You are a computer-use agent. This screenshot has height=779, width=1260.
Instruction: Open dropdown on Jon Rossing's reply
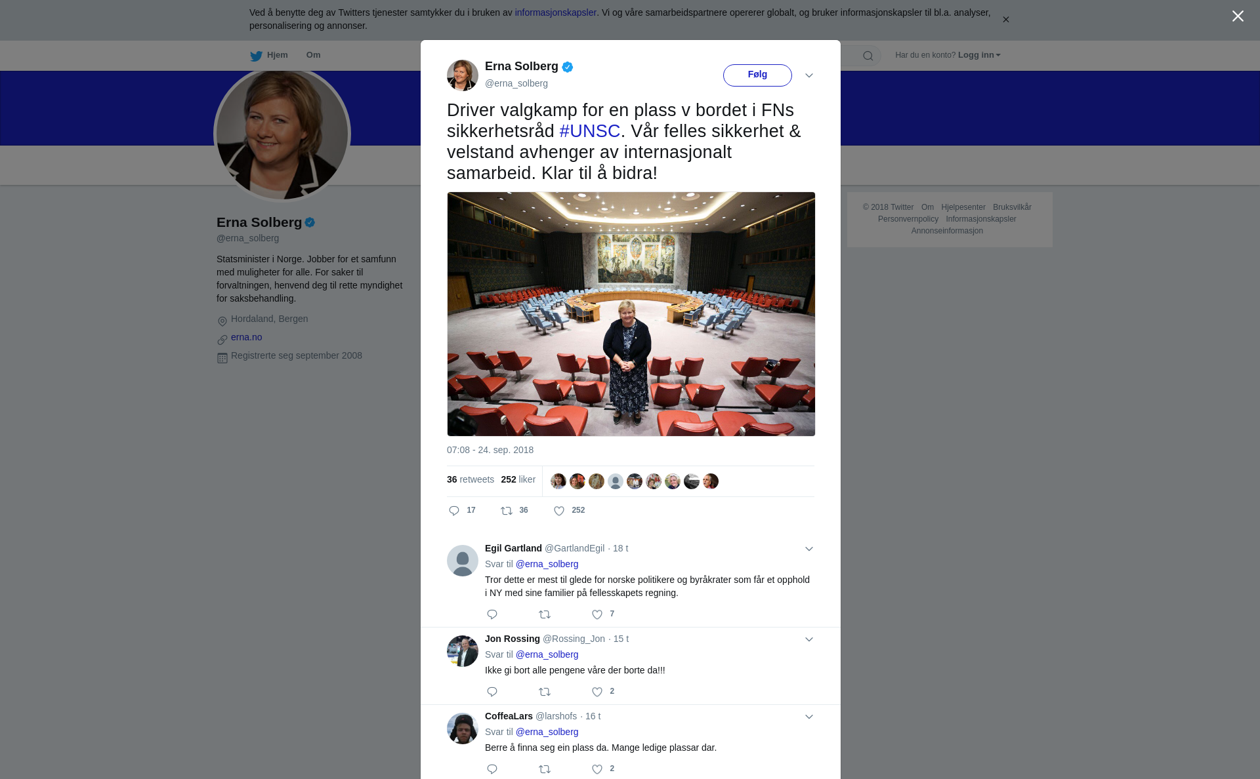(x=809, y=639)
